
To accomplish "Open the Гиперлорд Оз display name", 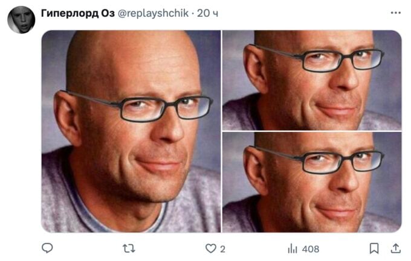I will 78,13.
